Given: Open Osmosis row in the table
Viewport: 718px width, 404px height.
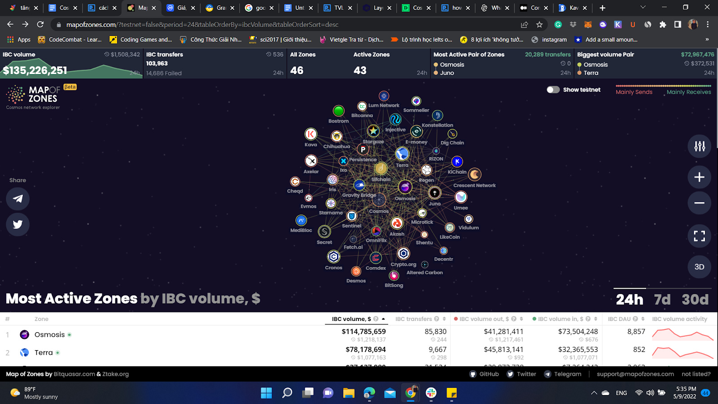Looking at the screenshot, I should 359,335.
